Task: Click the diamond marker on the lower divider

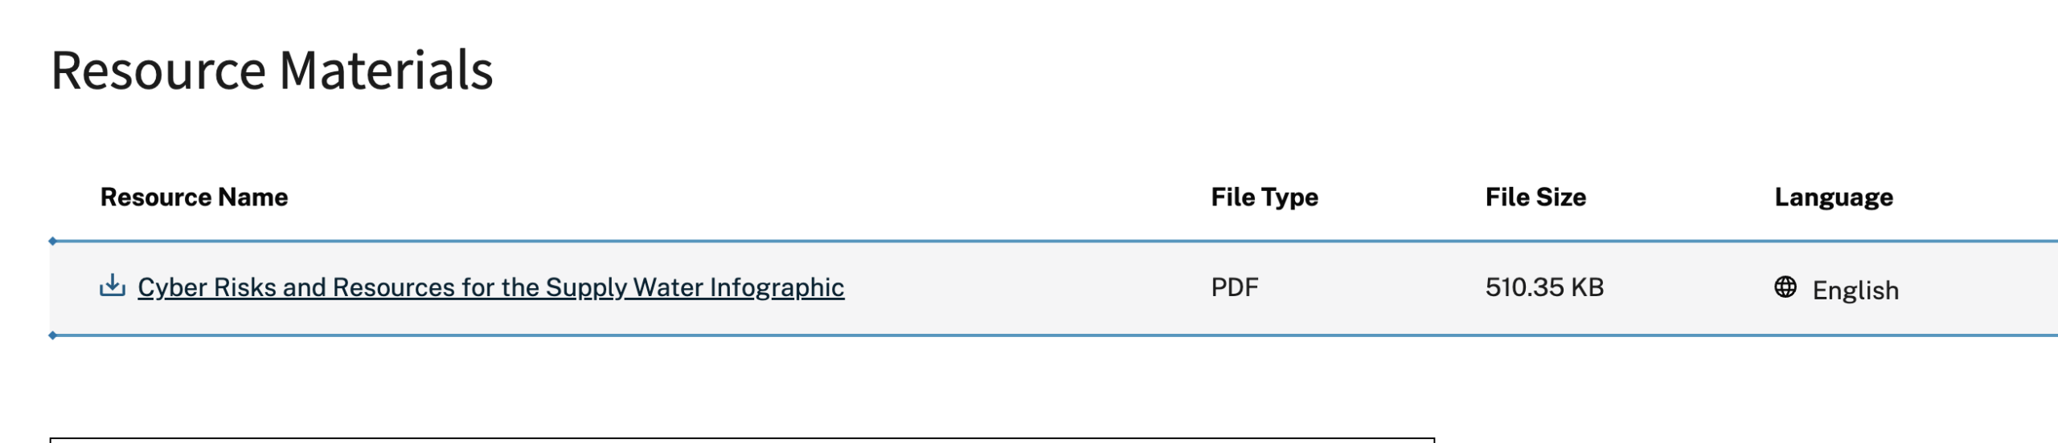Action: click(52, 335)
